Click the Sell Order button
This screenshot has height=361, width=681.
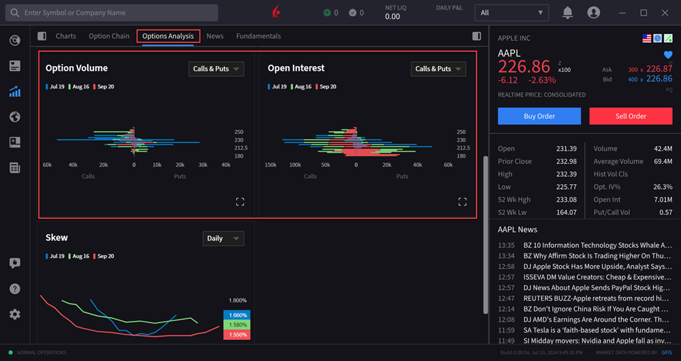click(x=631, y=116)
